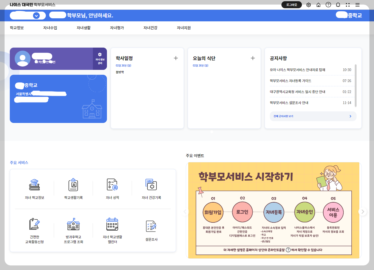
Task: Advance the event banner with right arrow
Action: [x=362, y=211]
